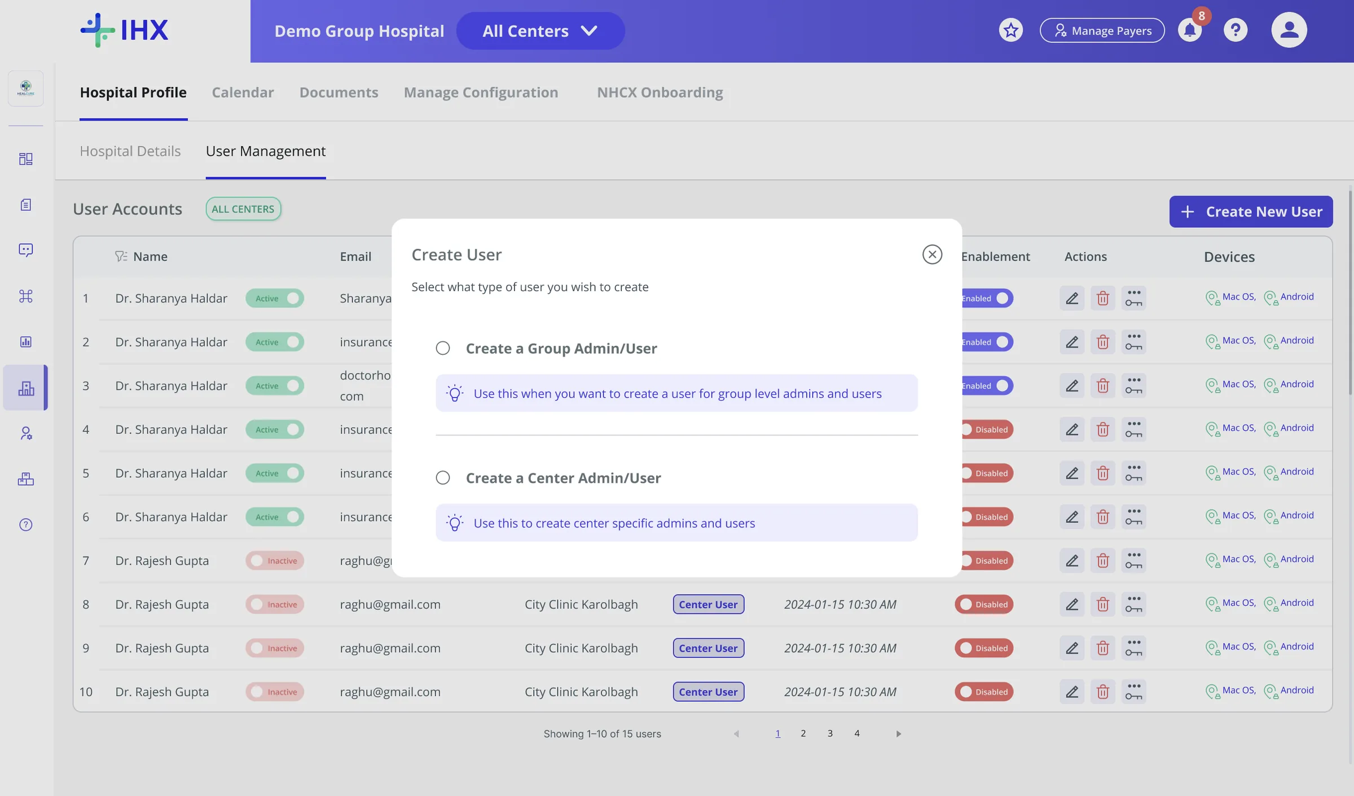The height and width of the screenshot is (796, 1354).
Task: Open password key options for row 10
Action: click(1134, 692)
